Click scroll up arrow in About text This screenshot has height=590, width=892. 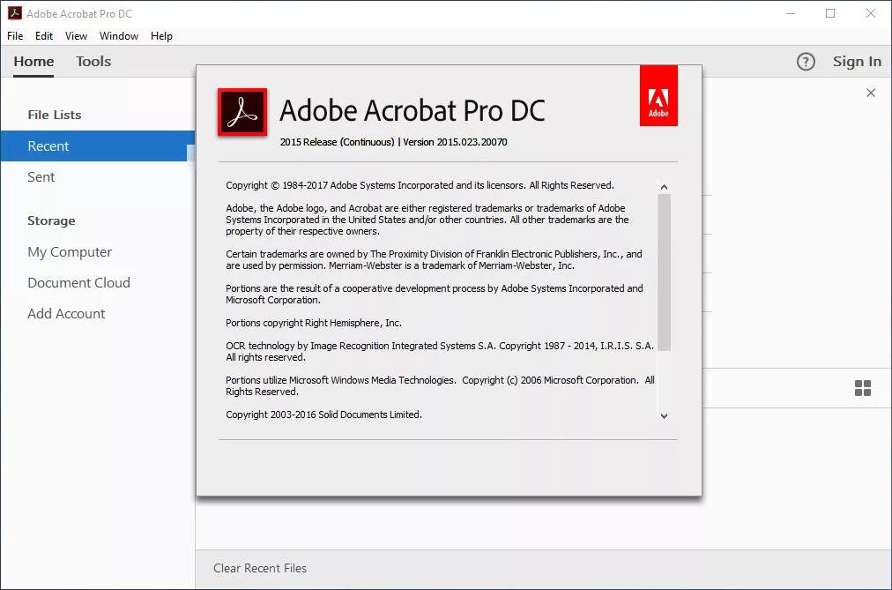[x=664, y=187]
